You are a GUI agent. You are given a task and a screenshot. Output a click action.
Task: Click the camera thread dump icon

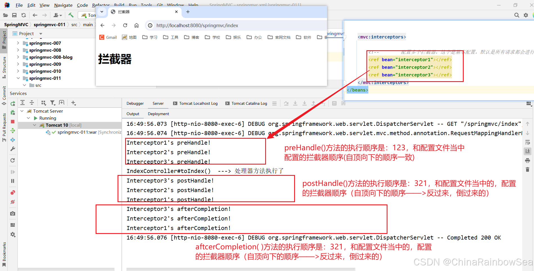[x=13, y=214]
